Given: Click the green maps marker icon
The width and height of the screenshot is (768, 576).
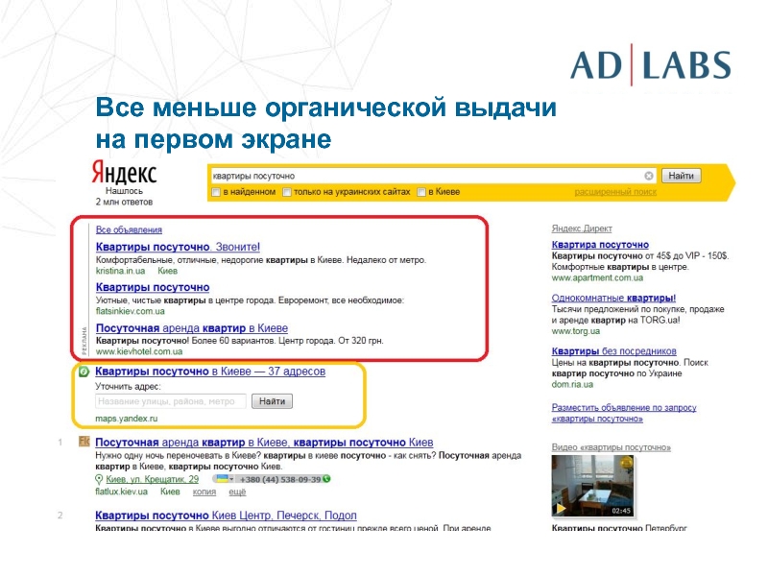Looking at the screenshot, I should 84,372.
